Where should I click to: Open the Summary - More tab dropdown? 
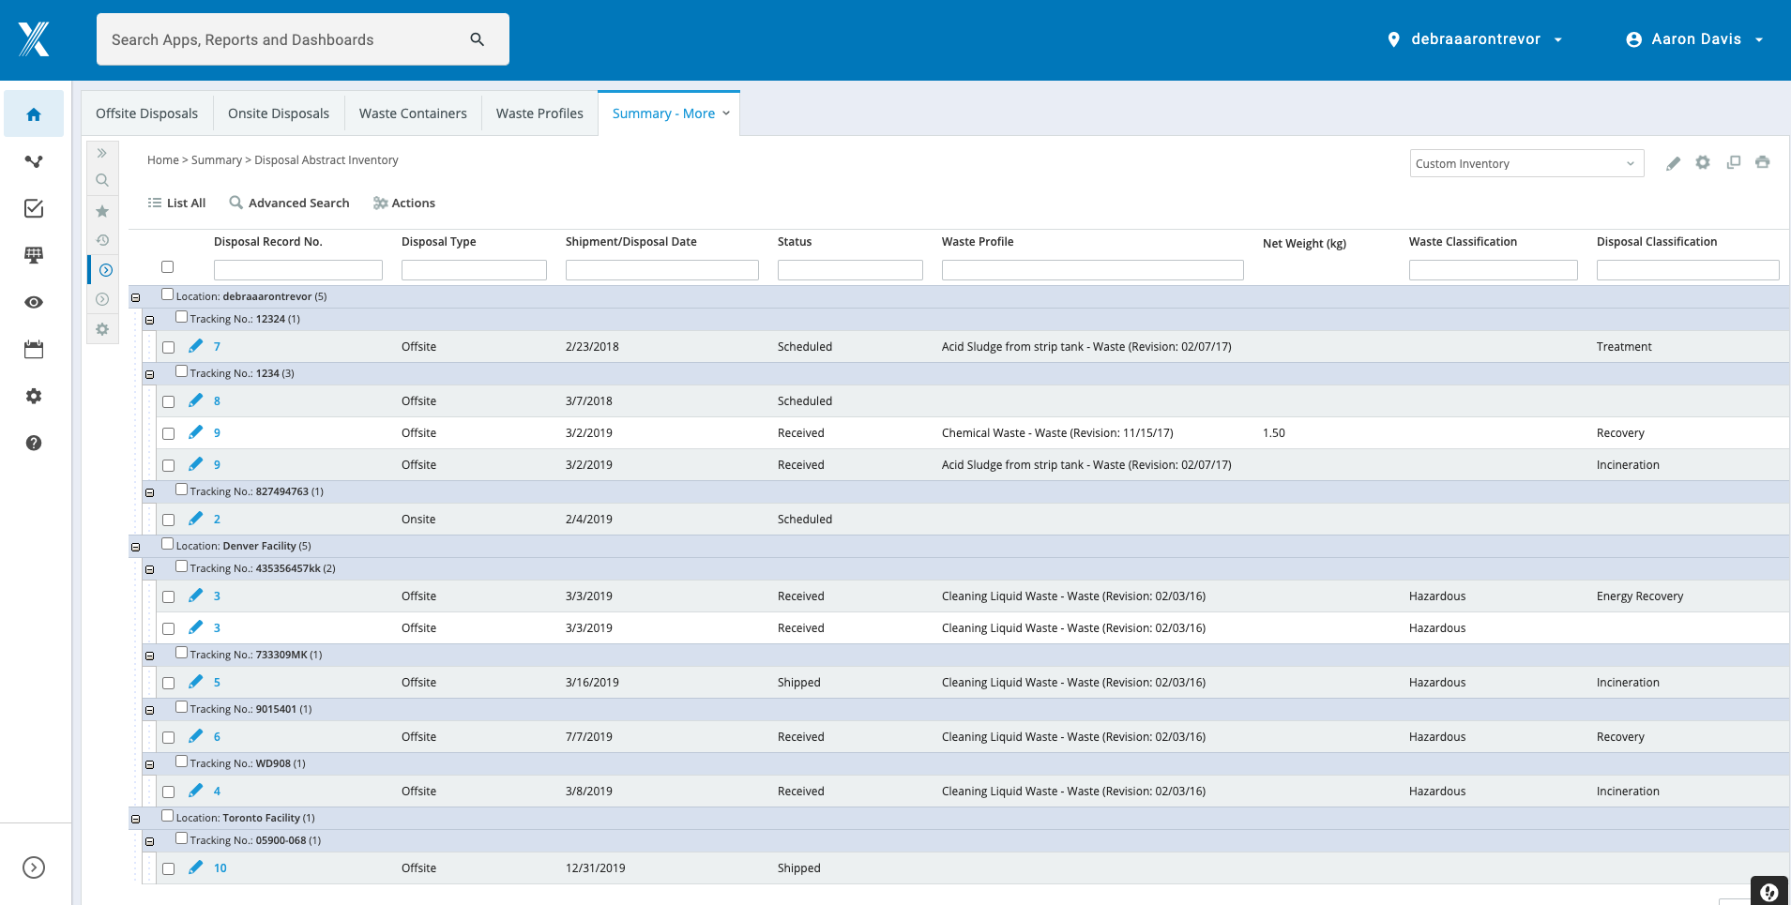[x=726, y=113]
